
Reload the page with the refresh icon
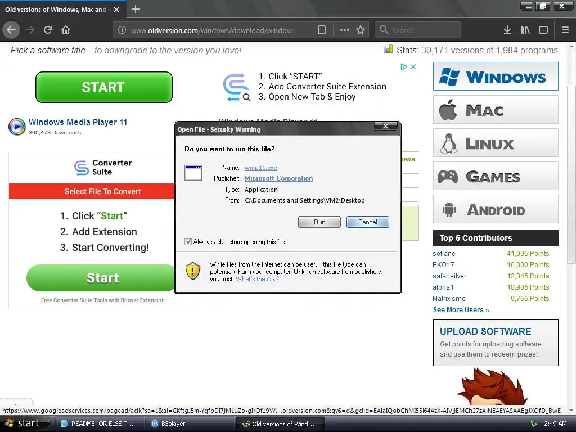tap(48, 30)
